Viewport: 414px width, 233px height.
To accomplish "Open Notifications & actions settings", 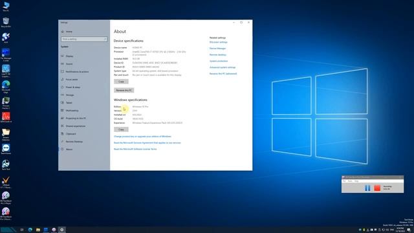I will [x=77, y=72].
